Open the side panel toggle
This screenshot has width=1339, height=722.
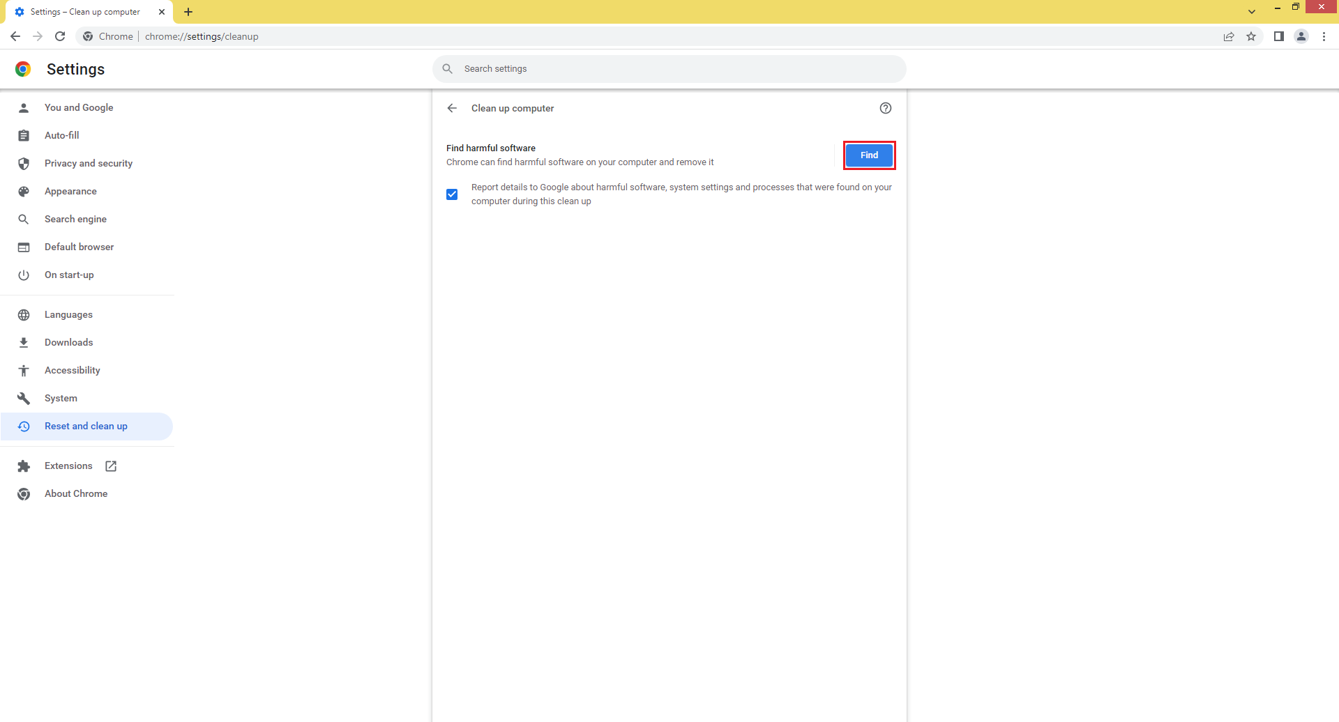pyautogui.click(x=1278, y=36)
